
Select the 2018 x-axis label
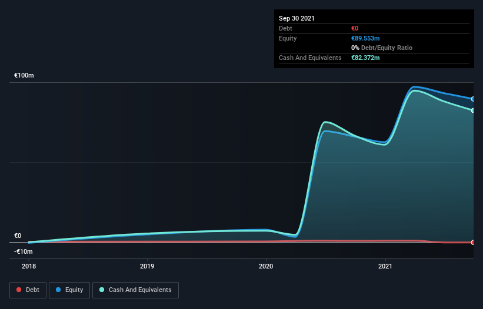click(29, 266)
